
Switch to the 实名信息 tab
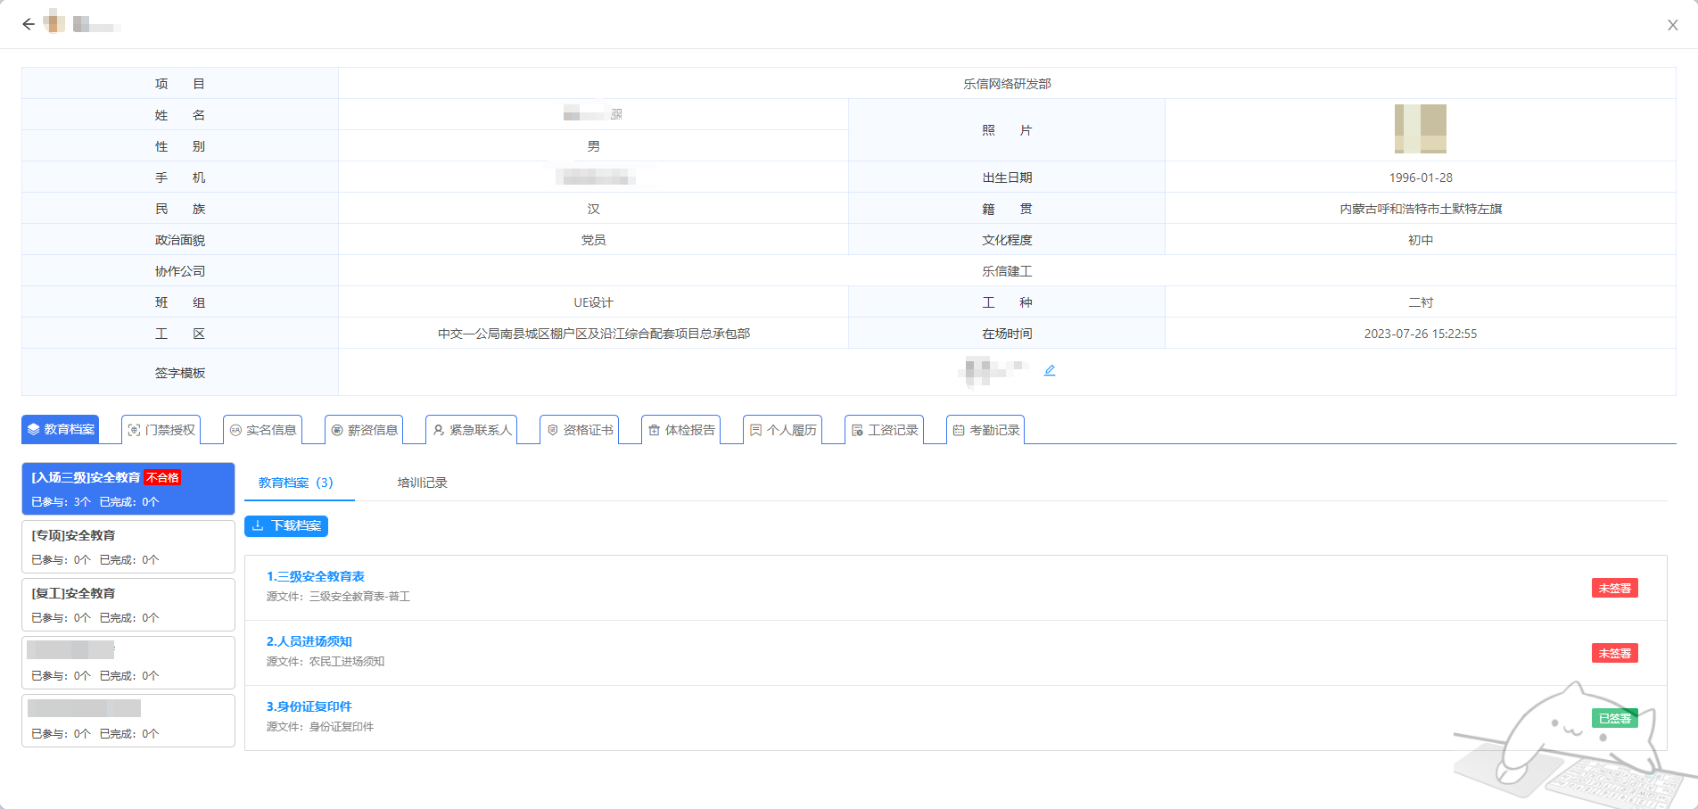pos(263,430)
